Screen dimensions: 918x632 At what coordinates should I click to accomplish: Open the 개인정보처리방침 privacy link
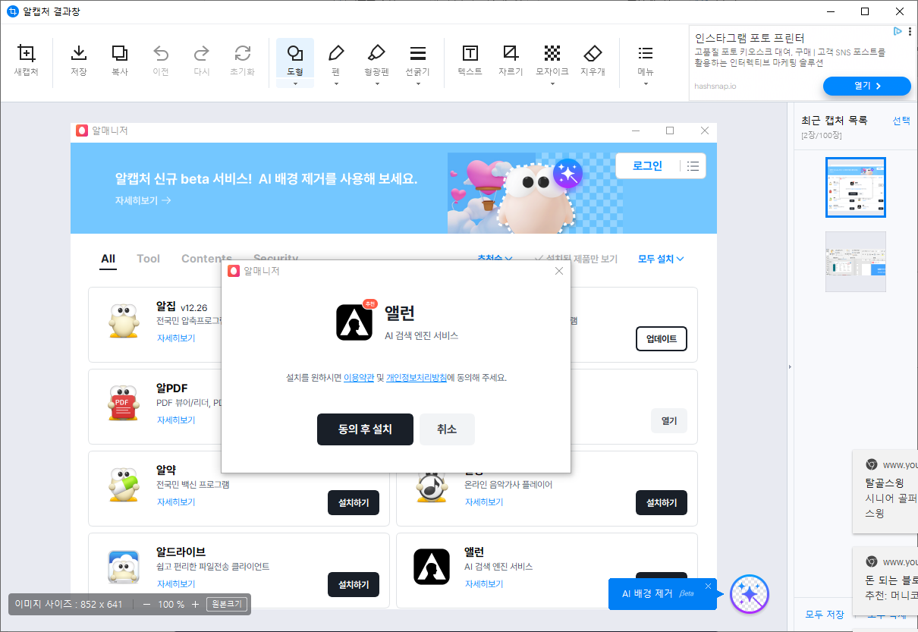[x=417, y=377]
